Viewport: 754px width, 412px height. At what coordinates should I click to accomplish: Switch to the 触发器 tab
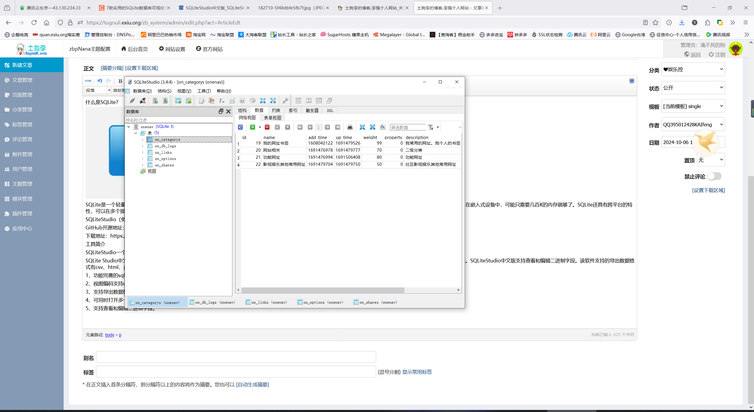312,110
